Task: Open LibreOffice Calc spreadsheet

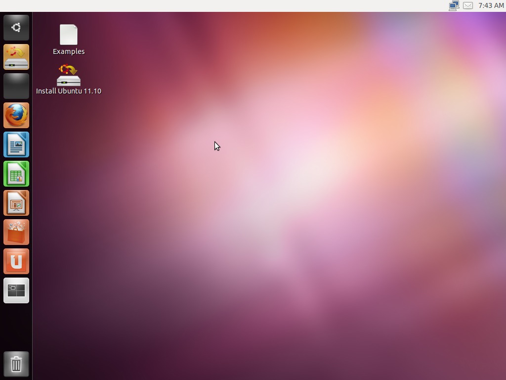Action: tap(16, 174)
